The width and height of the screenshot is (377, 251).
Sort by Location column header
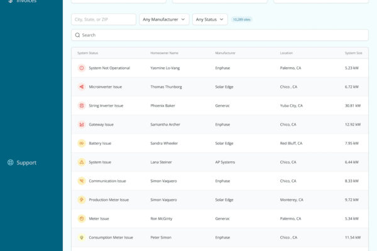(x=287, y=53)
